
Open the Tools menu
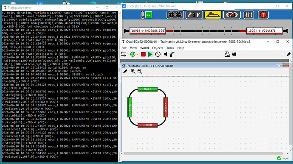(x=170, y=48)
